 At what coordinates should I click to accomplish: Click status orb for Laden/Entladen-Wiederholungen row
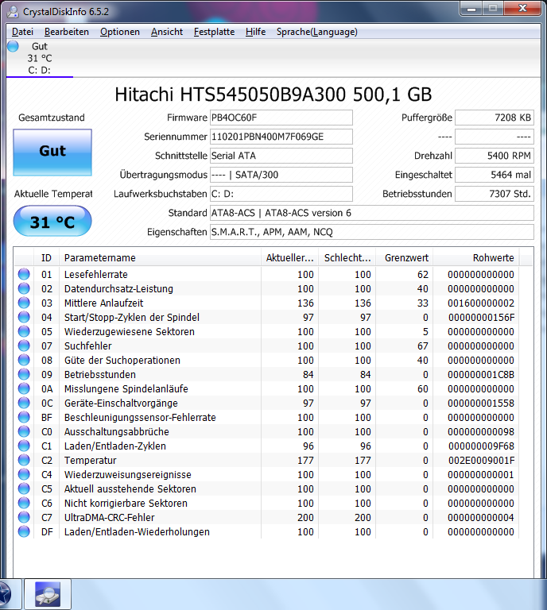click(x=24, y=532)
